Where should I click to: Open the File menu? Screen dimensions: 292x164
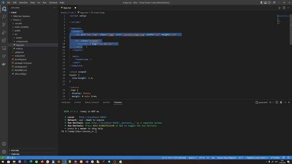pyautogui.click(x=9, y=3)
